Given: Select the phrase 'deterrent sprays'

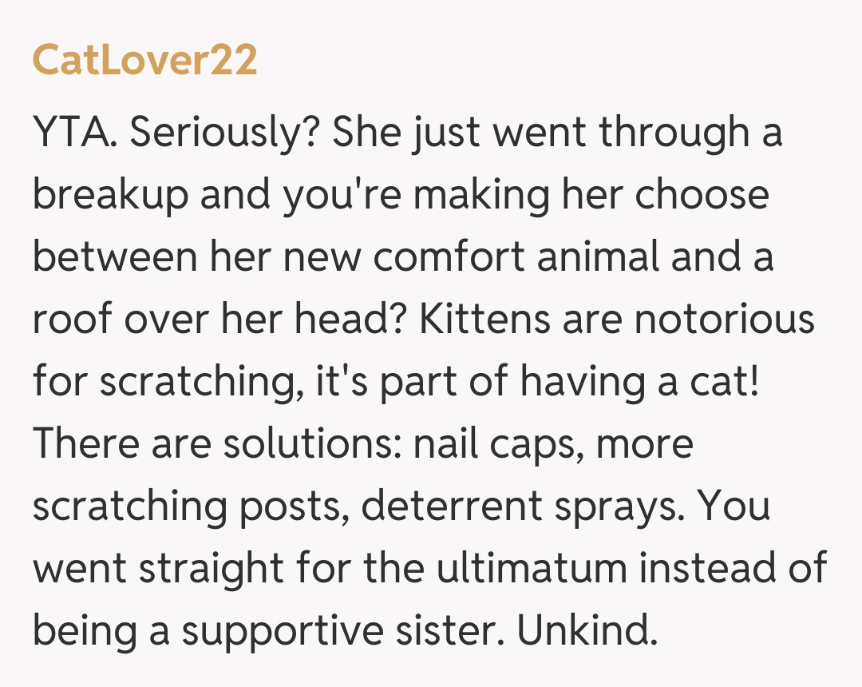Looking at the screenshot, I should 524,506.
